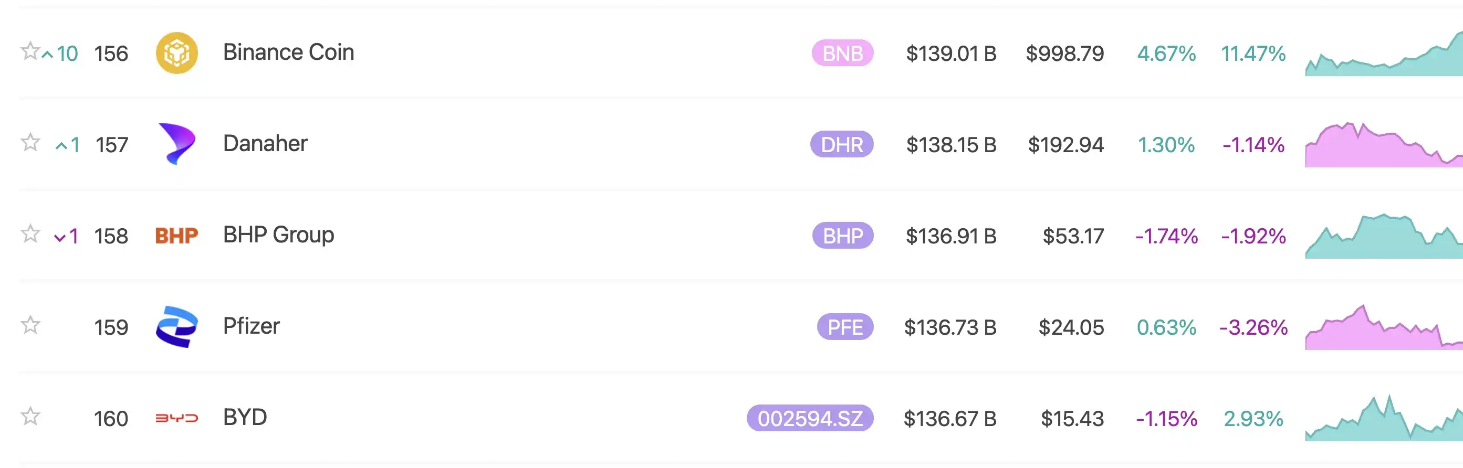1463x468 pixels.
Task: Click the BHP Group logo
Action: (176, 236)
